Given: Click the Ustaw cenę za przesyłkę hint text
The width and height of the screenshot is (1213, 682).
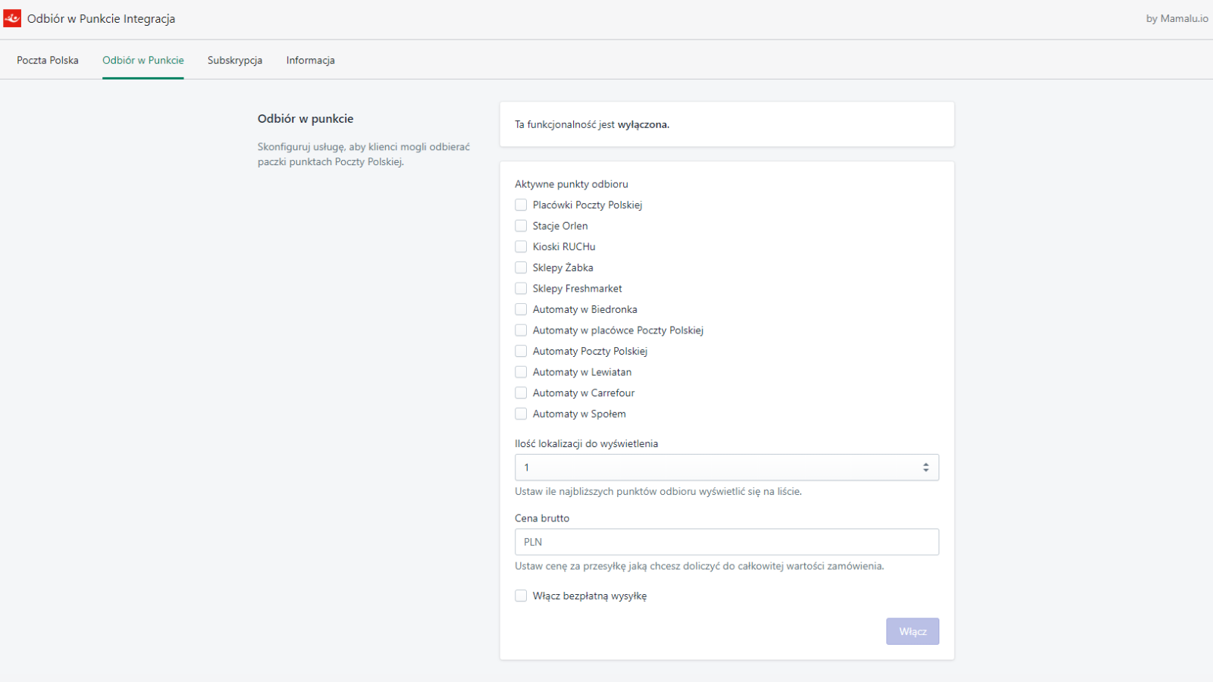Looking at the screenshot, I should pos(699,566).
